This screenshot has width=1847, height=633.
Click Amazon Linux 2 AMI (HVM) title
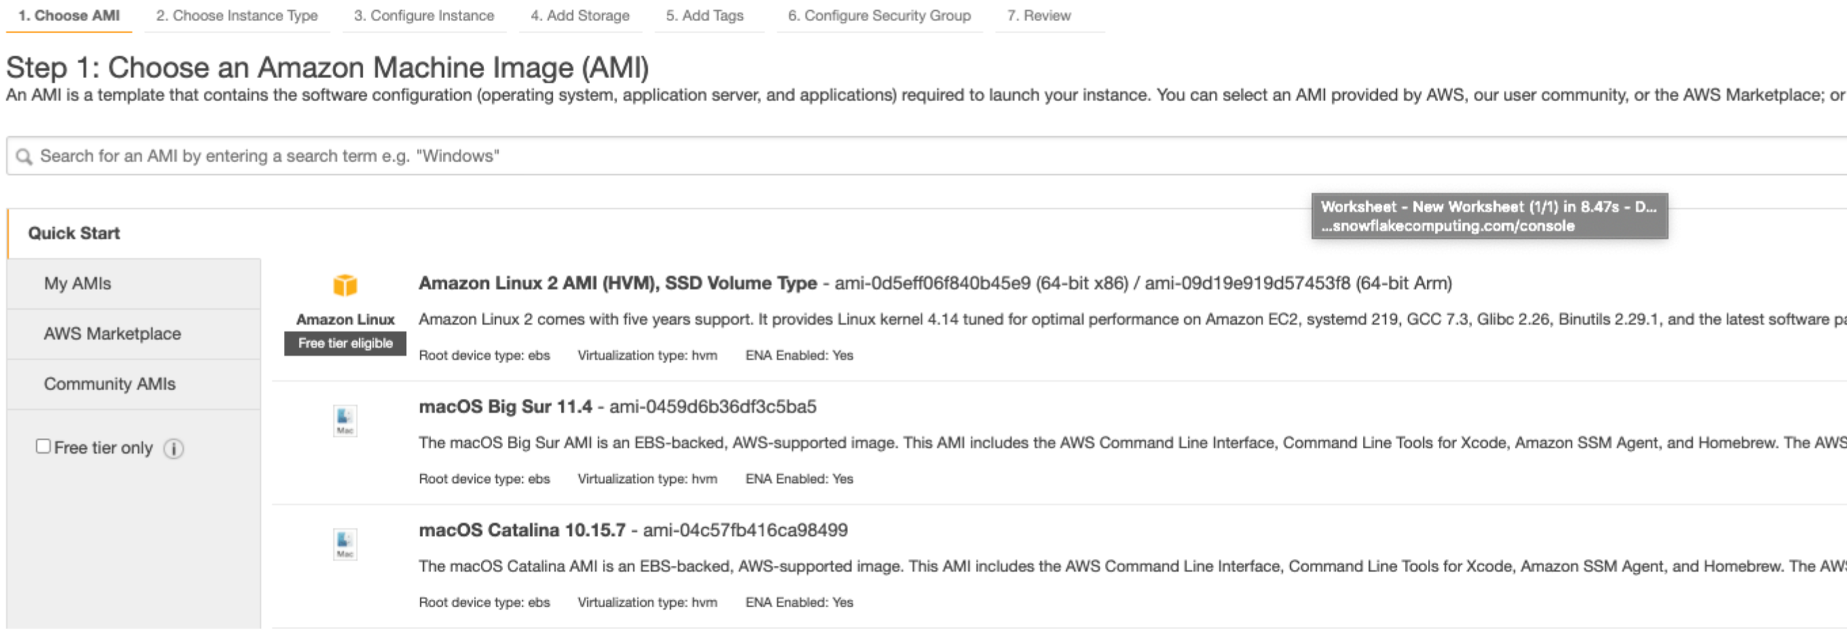click(x=617, y=284)
